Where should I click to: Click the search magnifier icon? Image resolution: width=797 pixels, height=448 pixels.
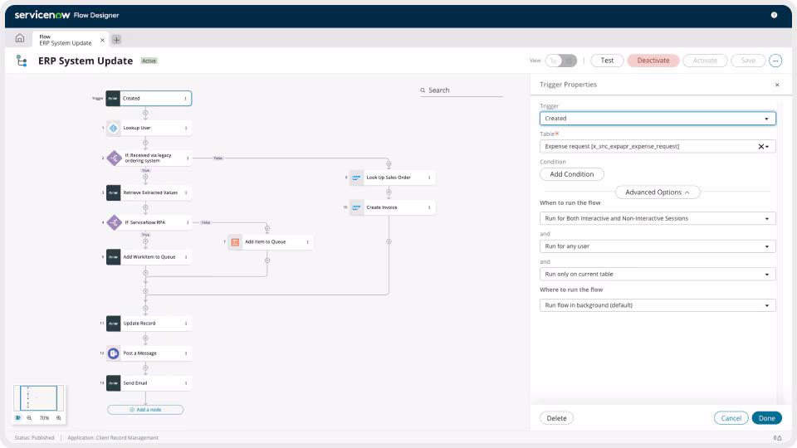click(423, 90)
